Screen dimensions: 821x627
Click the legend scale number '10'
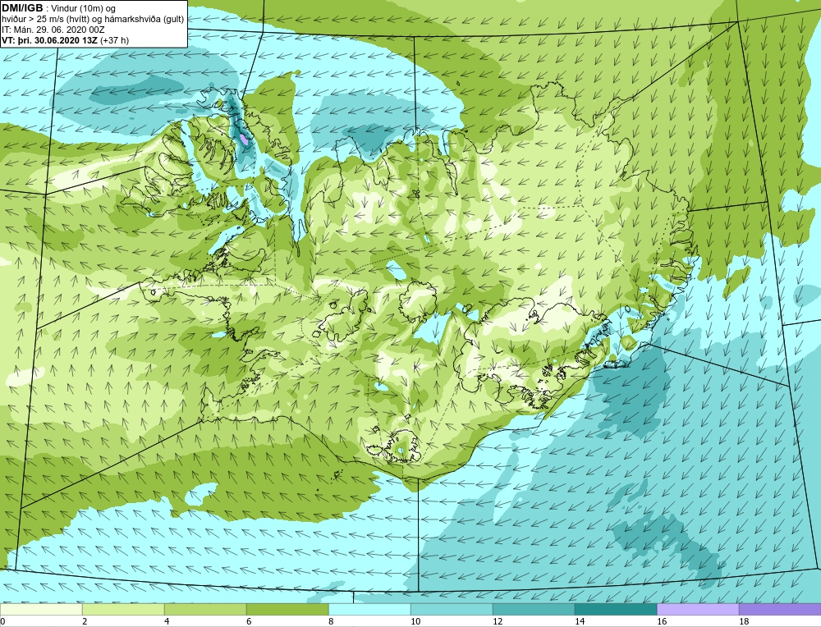pyautogui.click(x=415, y=621)
